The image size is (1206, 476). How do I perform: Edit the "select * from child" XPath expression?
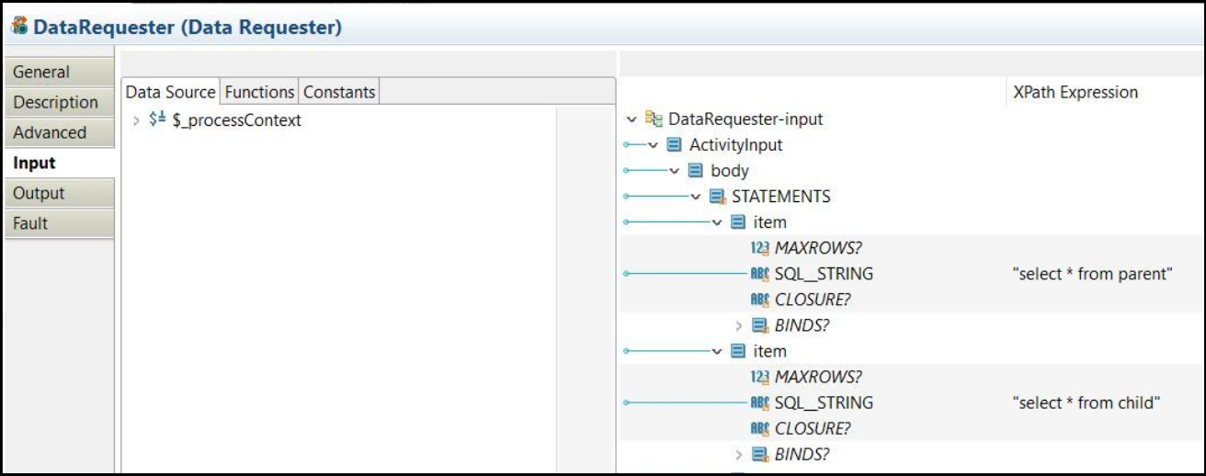[1086, 402]
